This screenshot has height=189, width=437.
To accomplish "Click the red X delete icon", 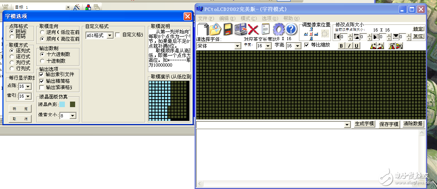I will point(253,29).
